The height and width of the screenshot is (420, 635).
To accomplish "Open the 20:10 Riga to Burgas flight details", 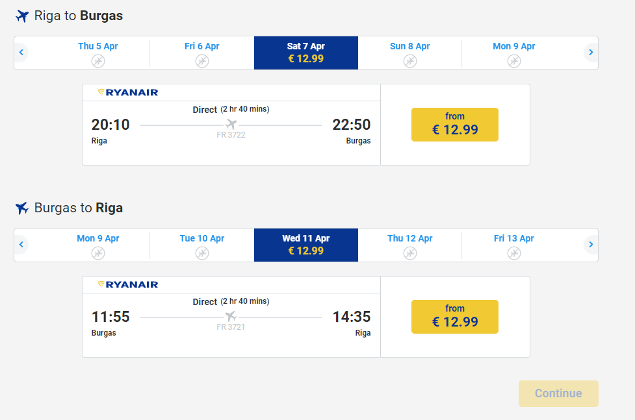I will tap(231, 125).
